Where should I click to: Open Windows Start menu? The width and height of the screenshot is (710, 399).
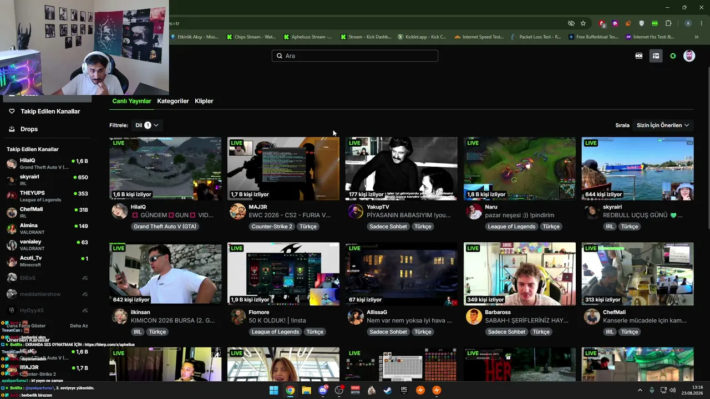point(273,390)
